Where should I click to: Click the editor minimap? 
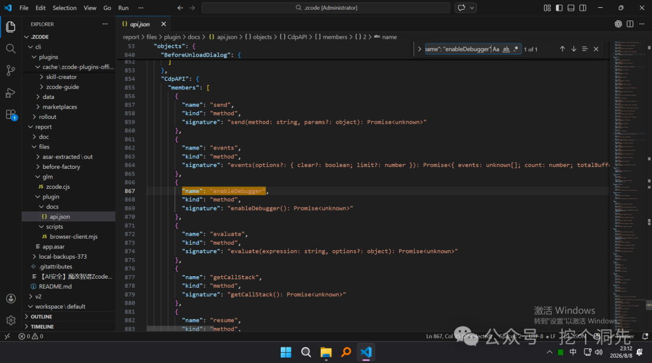tap(630, 185)
